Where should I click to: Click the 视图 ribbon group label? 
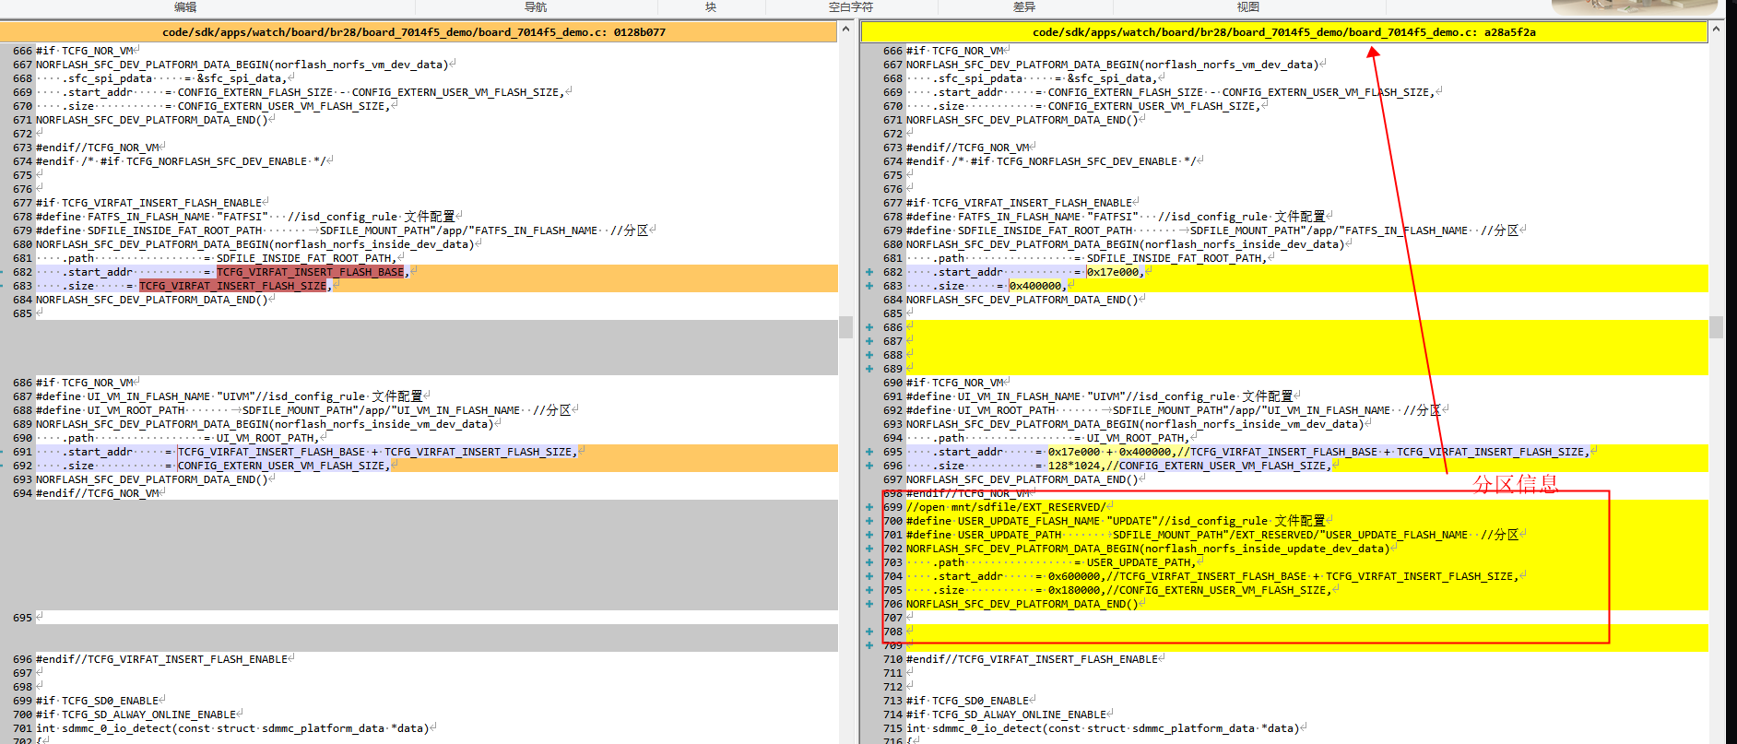click(x=1248, y=7)
